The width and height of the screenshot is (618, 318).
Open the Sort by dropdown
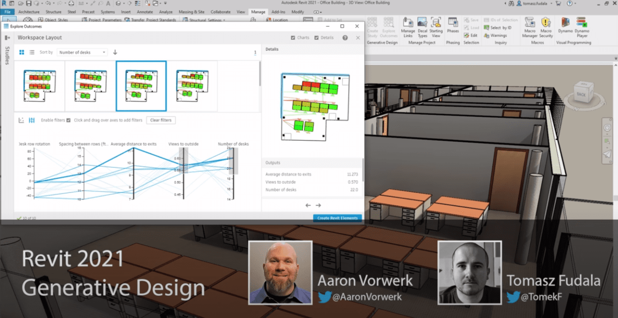pos(82,52)
